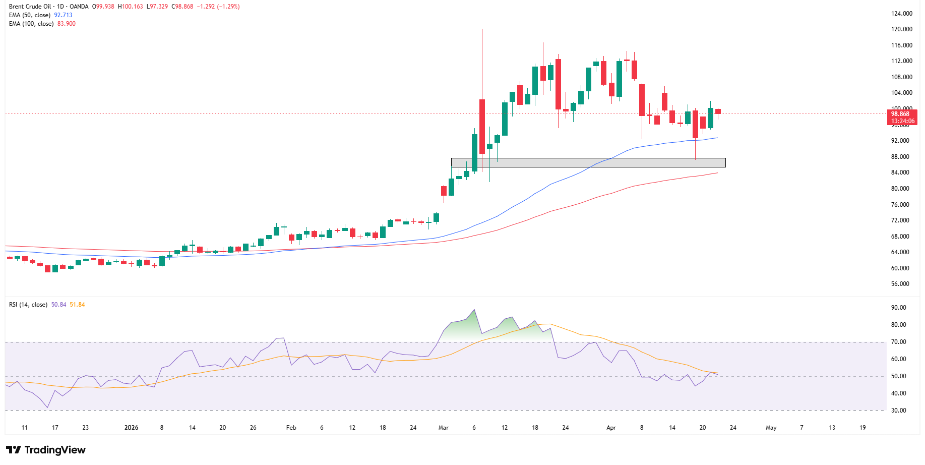This screenshot has width=925, height=465.
Task: Click the 124.000 price axis label
Action: 901,14
